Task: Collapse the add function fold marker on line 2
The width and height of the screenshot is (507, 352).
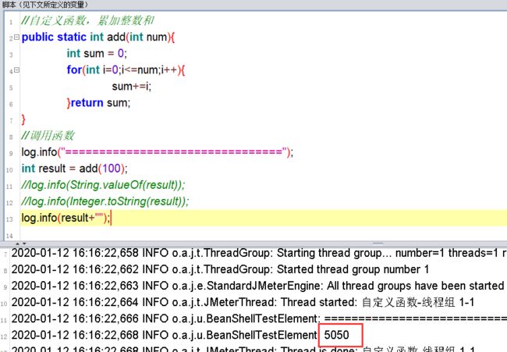Action: 16,37
